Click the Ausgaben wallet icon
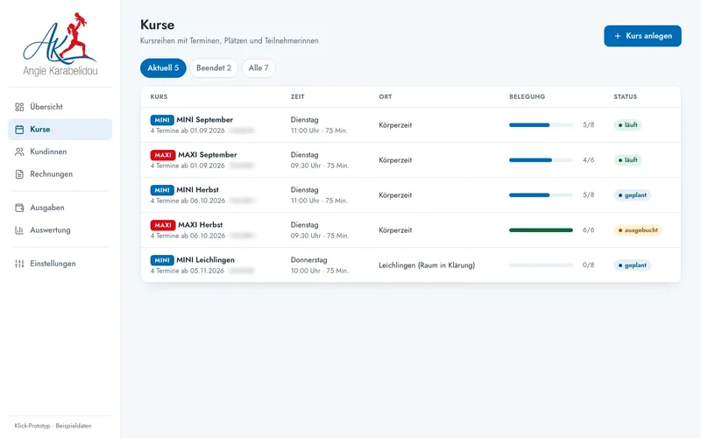Viewport: 701px width, 438px height. tap(19, 208)
